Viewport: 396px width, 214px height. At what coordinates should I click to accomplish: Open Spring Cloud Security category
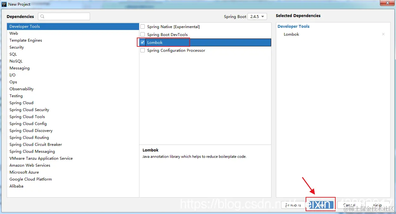[73, 110]
